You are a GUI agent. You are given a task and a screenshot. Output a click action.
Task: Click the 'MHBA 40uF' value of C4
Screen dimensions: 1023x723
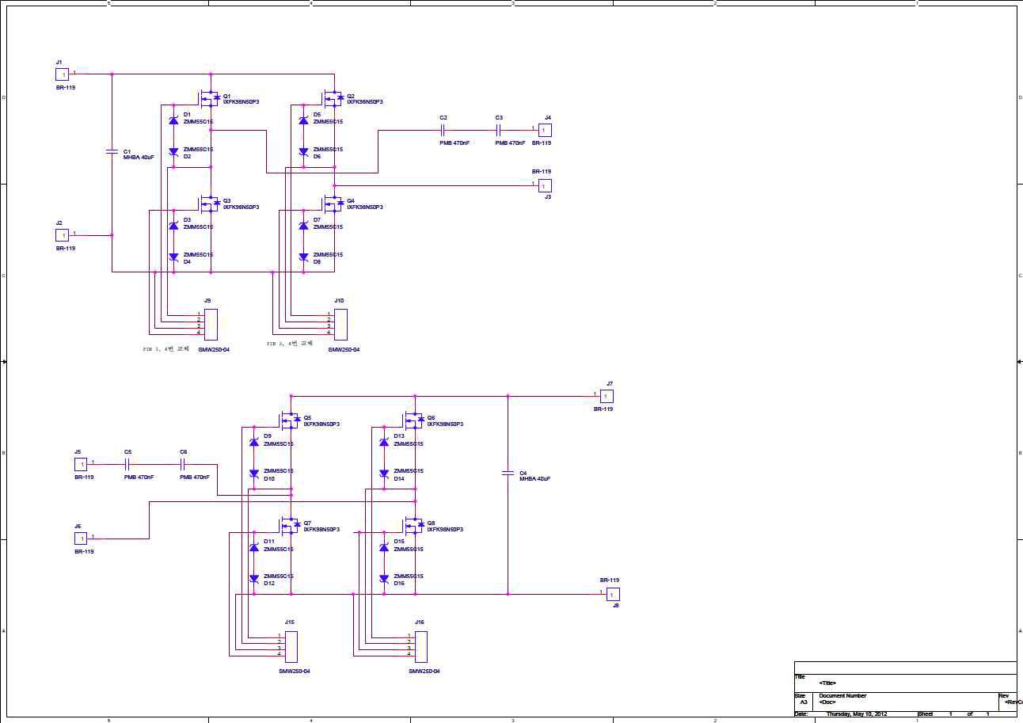(534, 479)
